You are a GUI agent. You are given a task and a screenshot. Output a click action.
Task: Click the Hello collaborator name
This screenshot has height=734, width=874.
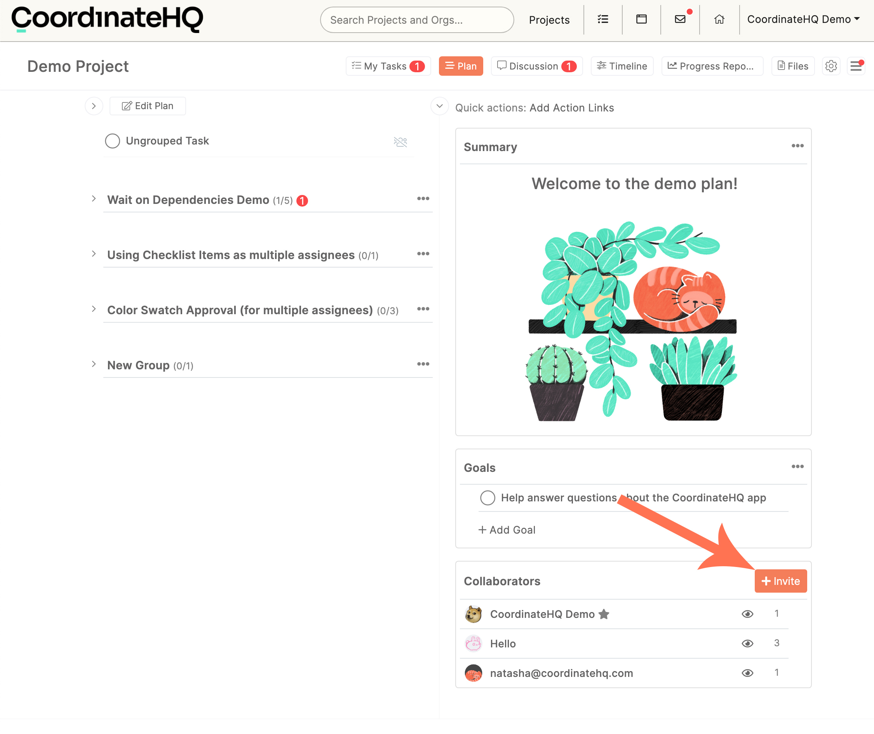click(x=503, y=644)
